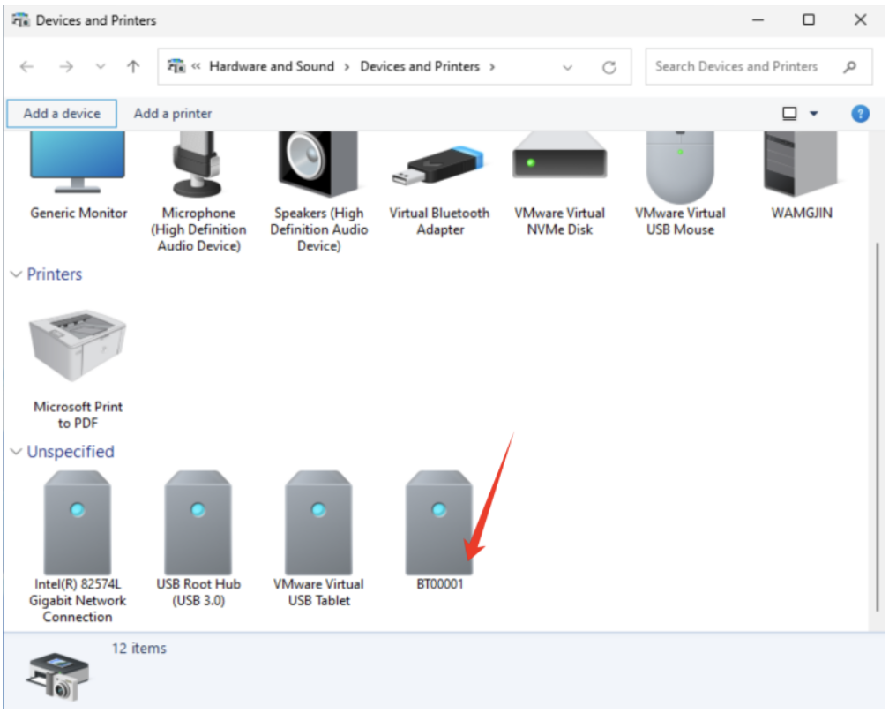
Task: Select the BT00001 device icon
Action: click(x=439, y=522)
